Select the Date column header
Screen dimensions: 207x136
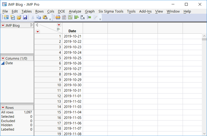click(x=72, y=28)
